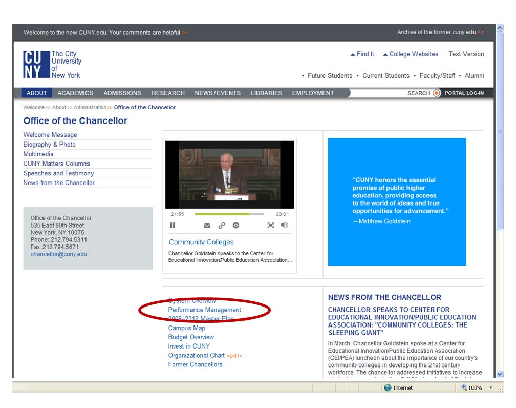Open the Community Colleges video title

[201, 242]
